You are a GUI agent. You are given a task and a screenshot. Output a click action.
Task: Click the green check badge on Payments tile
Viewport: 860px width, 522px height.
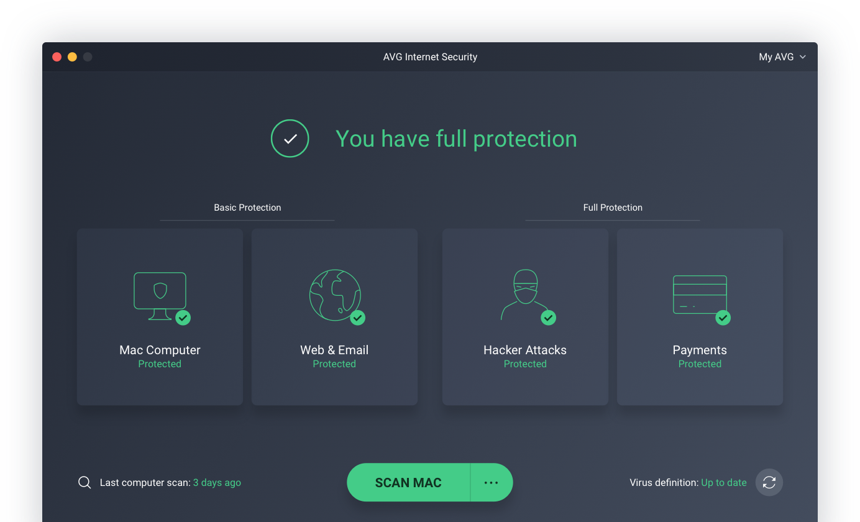pos(723,318)
